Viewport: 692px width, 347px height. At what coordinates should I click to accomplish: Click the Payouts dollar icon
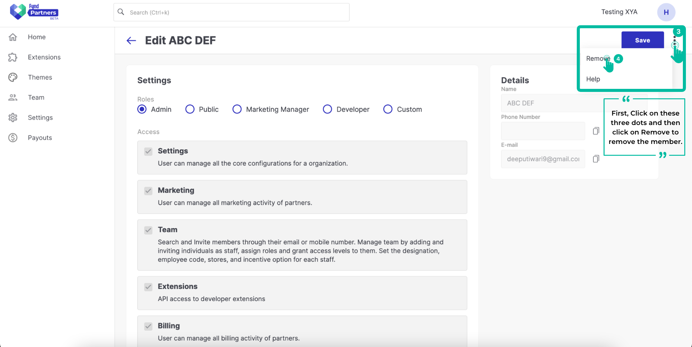click(x=13, y=138)
